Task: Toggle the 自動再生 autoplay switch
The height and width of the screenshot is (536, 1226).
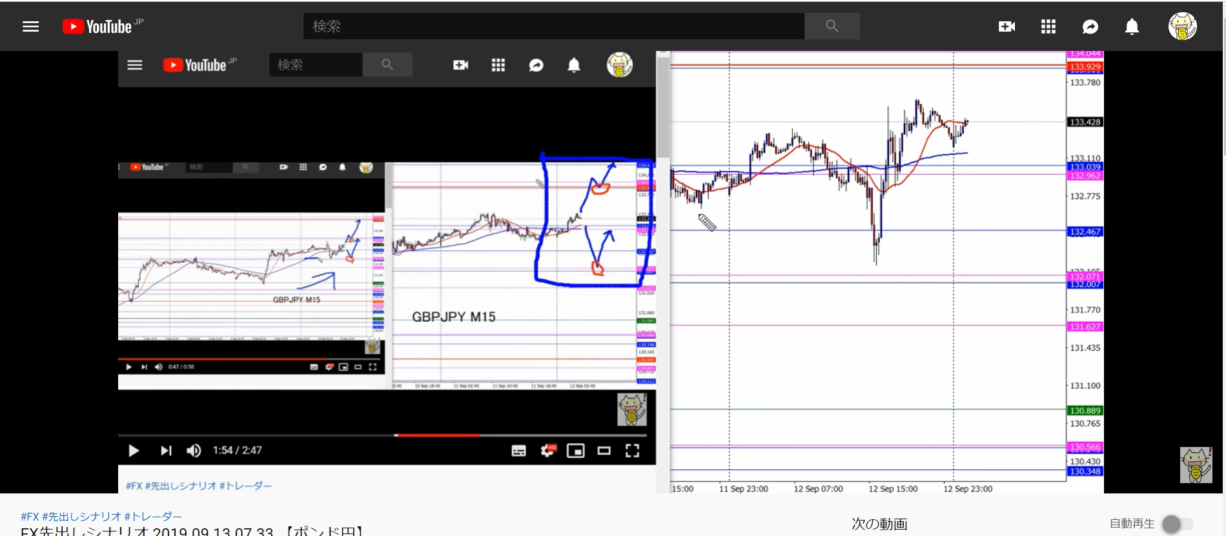Action: (x=1177, y=524)
